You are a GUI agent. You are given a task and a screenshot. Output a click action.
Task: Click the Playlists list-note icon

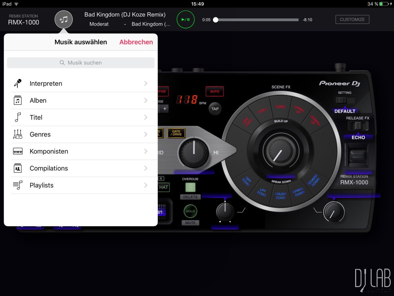pos(17,185)
